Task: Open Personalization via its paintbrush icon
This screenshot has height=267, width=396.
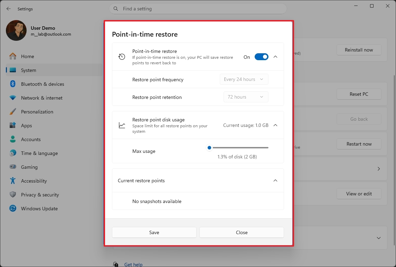Action: point(12,112)
